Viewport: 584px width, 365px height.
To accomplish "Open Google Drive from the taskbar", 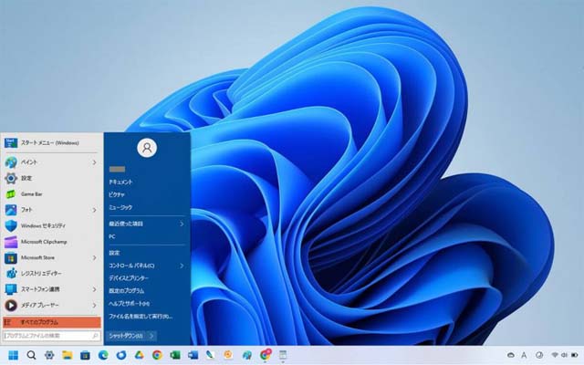I will 140,355.
